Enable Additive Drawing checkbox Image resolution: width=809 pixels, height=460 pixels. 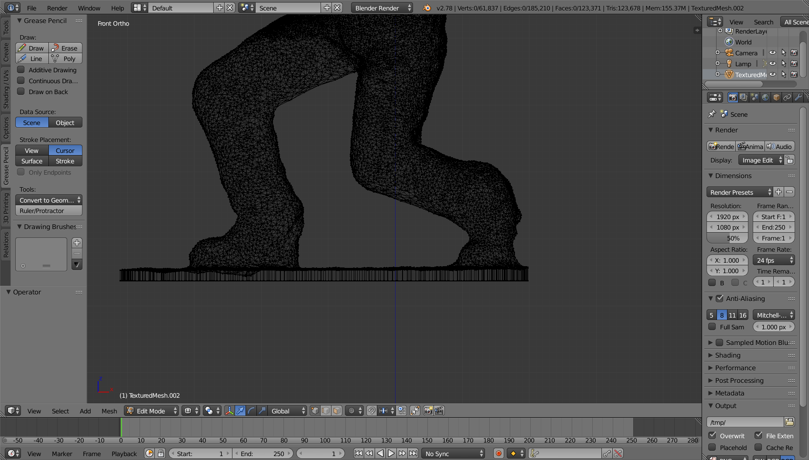click(20, 70)
